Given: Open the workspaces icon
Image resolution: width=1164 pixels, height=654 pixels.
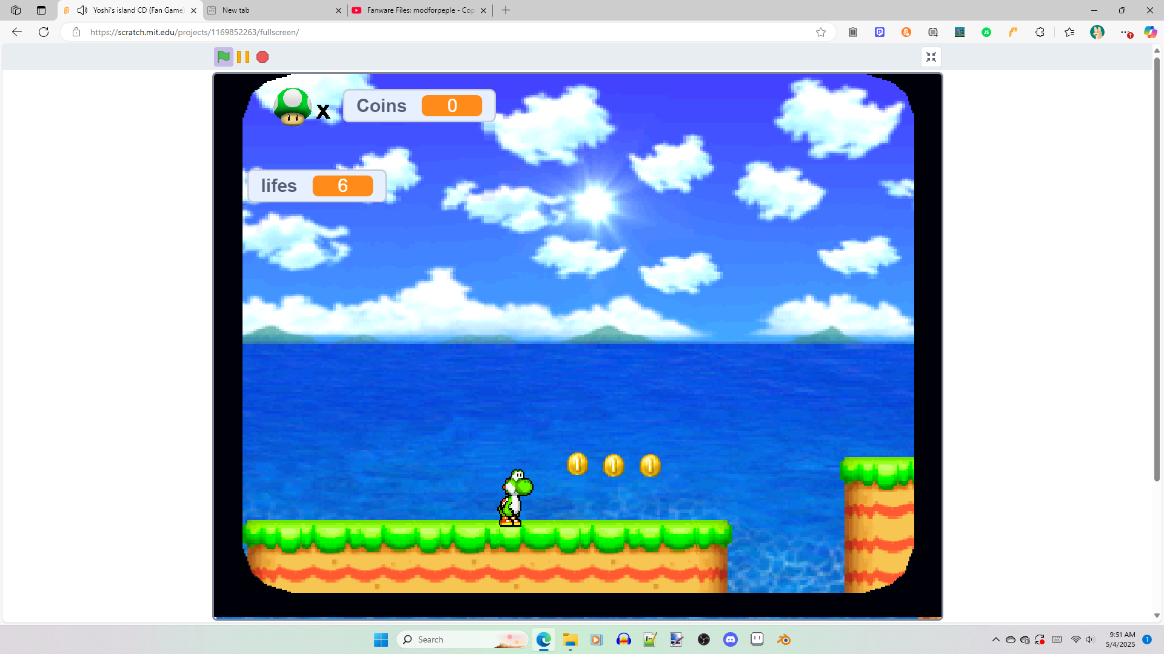Looking at the screenshot, I should (x=16, y=10).
